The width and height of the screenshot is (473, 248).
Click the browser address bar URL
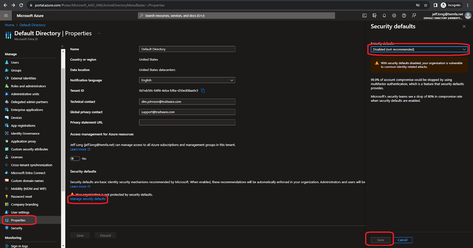tap(100, 5)
